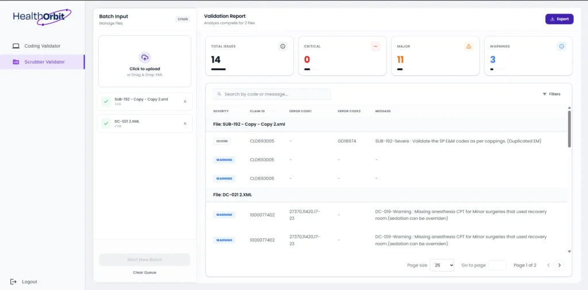Click the Batch Input heading
The height and width of the screenshot is (290, 588).
114,16
